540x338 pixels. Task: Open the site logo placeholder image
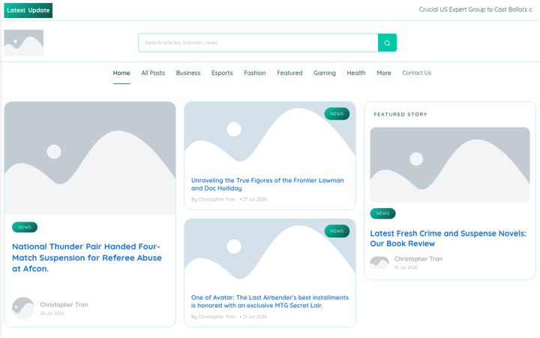point(24,43)
